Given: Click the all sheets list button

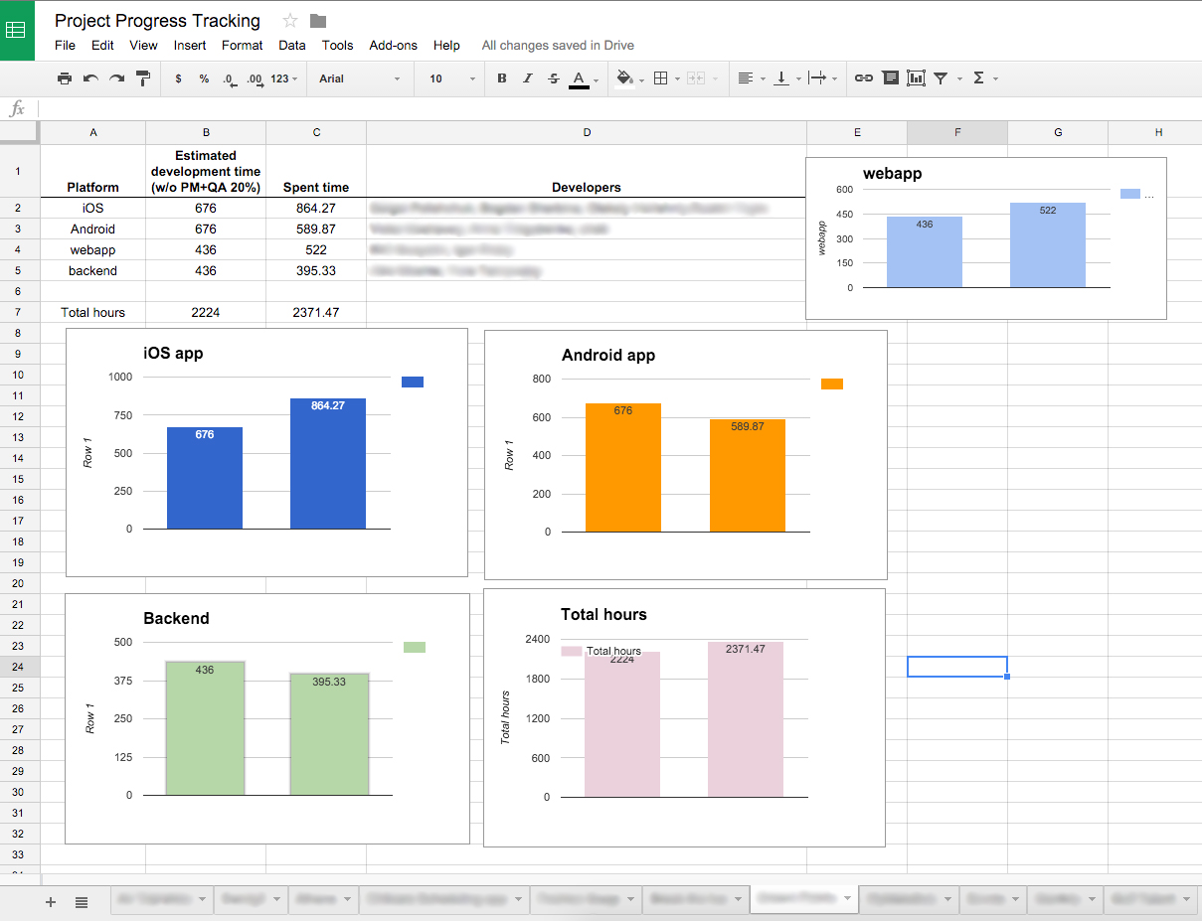Looking at the screenshot, I should [x=82, y=901].
